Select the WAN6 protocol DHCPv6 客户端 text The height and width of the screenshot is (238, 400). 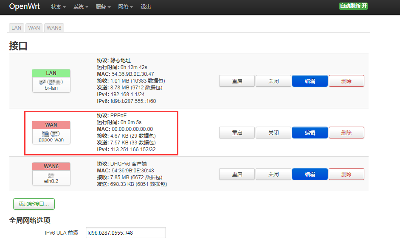pyautogui.click(x=129, y=163)
